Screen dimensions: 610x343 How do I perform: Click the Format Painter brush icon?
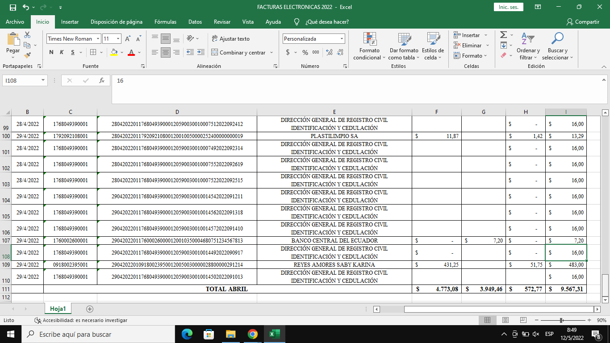click(28, 55)
